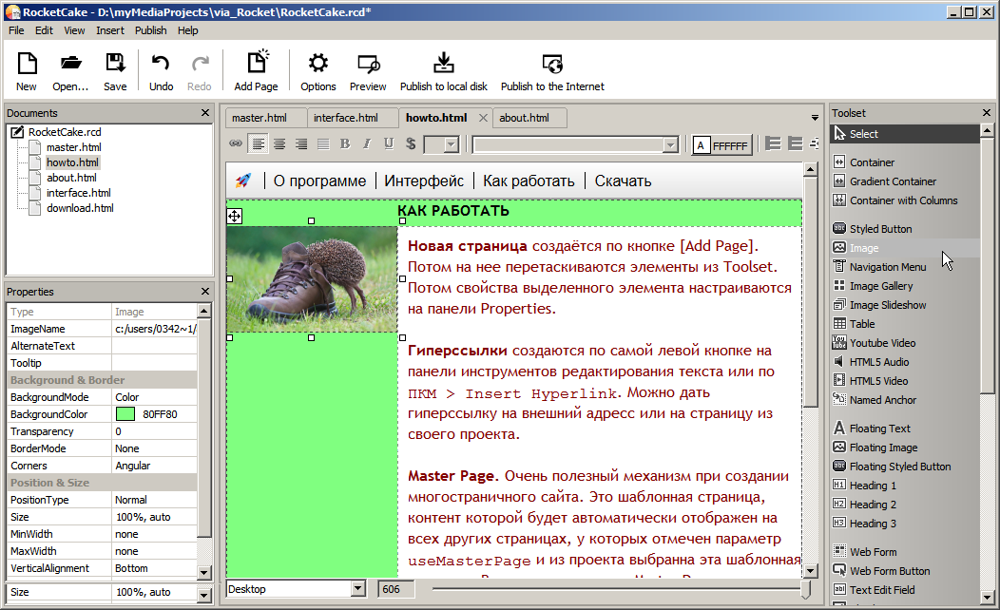Toggle italic formatting
1000x610 pixels.
[x=367, y=144]
